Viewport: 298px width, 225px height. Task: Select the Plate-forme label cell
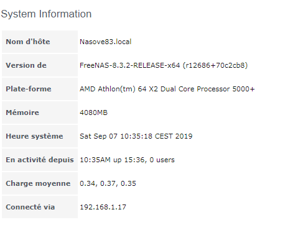[40, 89]
